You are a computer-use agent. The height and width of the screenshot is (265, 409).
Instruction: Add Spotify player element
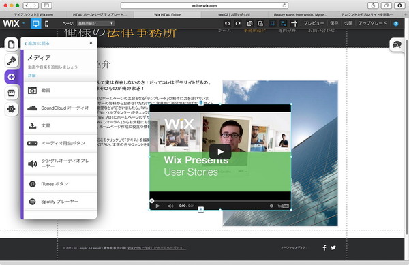point(60,202)
